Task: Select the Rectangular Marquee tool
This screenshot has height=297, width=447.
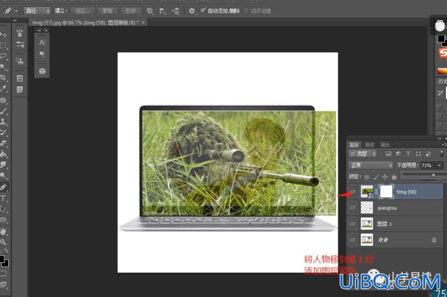Action: 3,45
